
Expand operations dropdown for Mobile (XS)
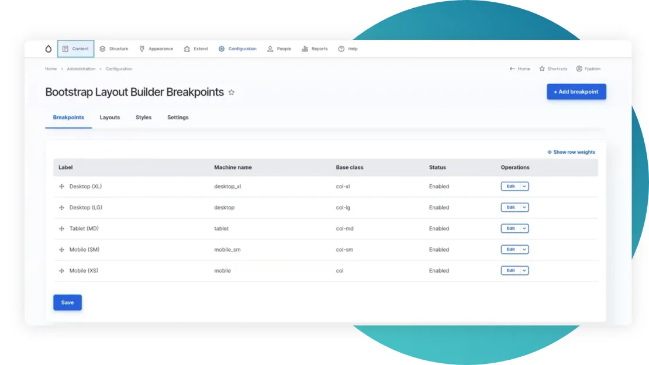(x=524, y=271)
